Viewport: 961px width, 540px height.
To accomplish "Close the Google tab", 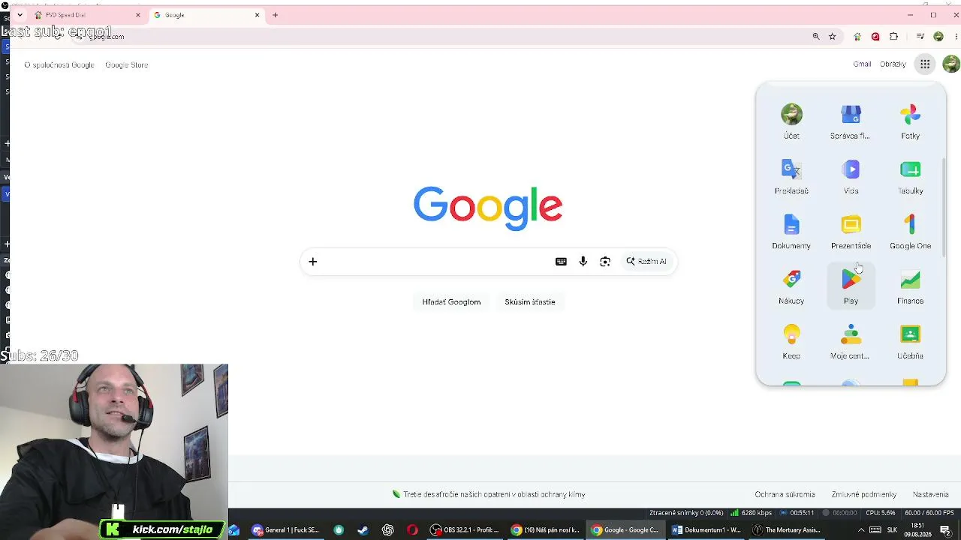I will point(258,15).
